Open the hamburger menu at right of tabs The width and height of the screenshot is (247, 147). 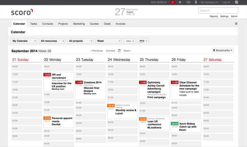(x=236, y=24)
